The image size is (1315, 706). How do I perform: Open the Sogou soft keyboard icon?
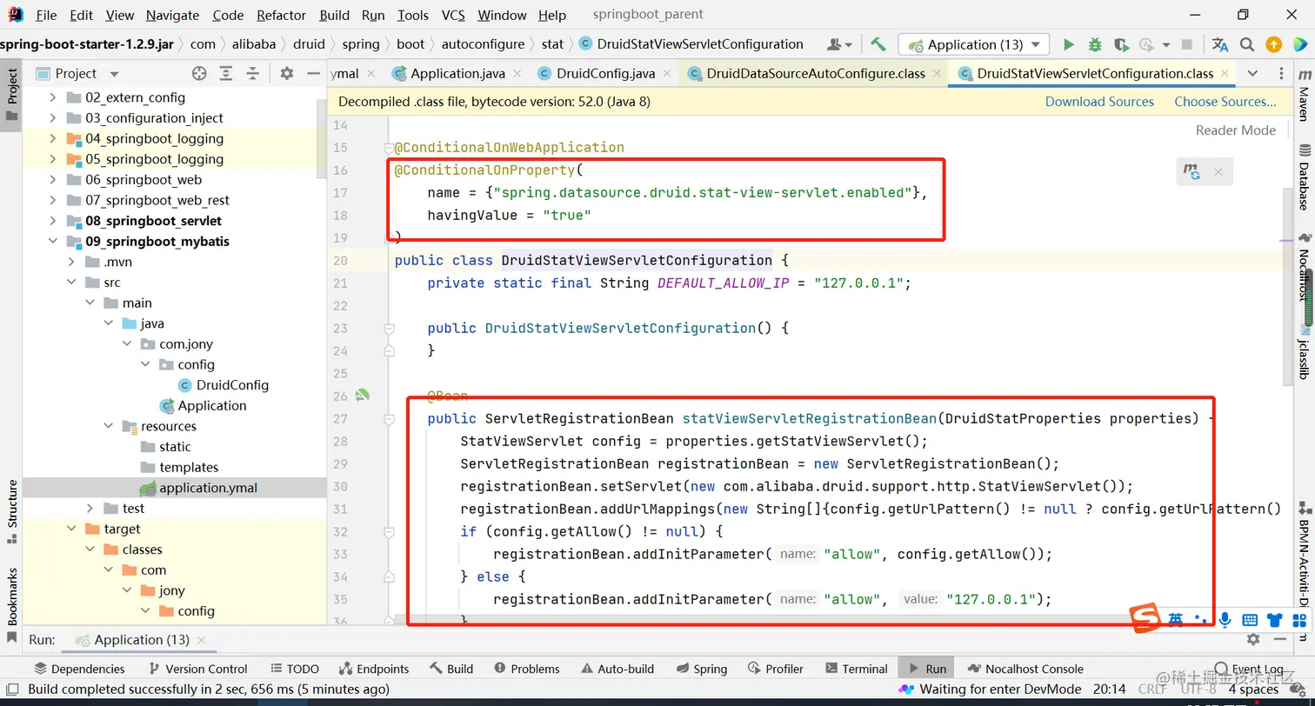[1250, 620]
